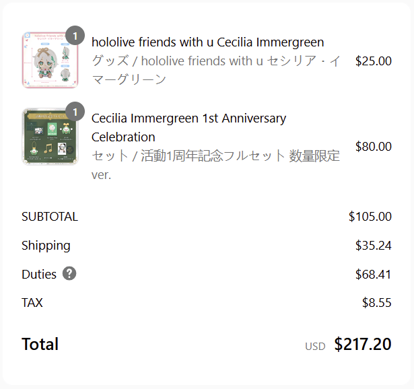Click the $25.00 item price
This screenshot has width=414, height=389.
pos(373,61)
